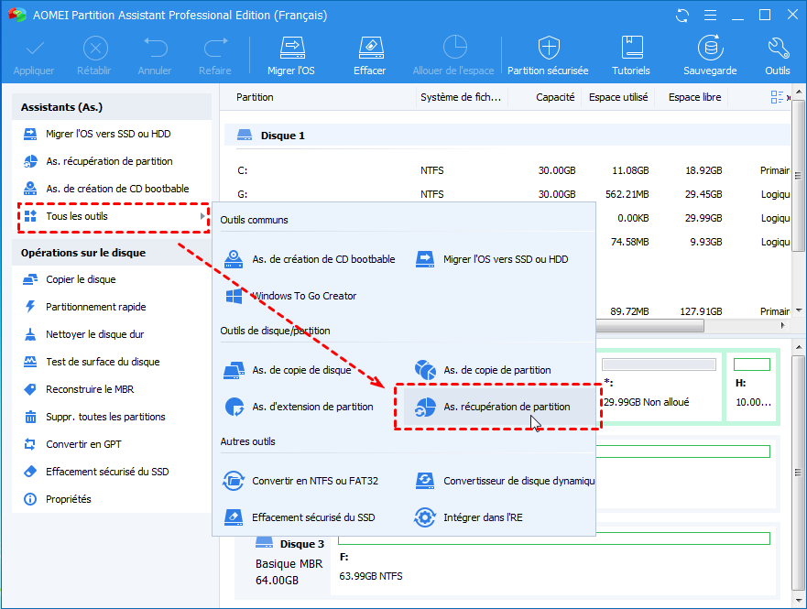This screenshot has width=807, height=609.
Task: Click Allouer de l'espace in toolbar
Action: pos(453,57)
